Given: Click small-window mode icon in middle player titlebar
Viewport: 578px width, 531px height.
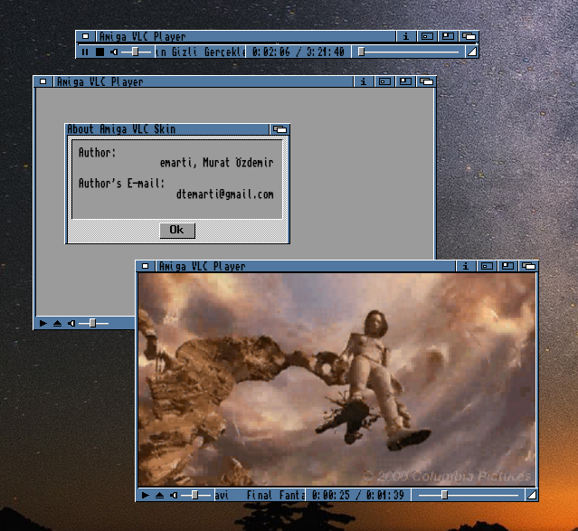Looking at the screenshot, I should [x=384, y=81].
